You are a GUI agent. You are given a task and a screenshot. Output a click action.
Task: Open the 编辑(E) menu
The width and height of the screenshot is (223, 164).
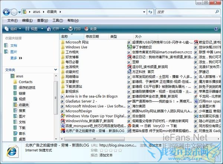point(27,21)
